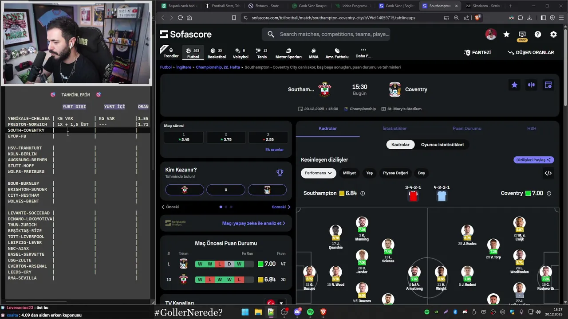Open the Championship, 22. Hafta breadcrumb
The image size is (568, 319).
(218, 67)
